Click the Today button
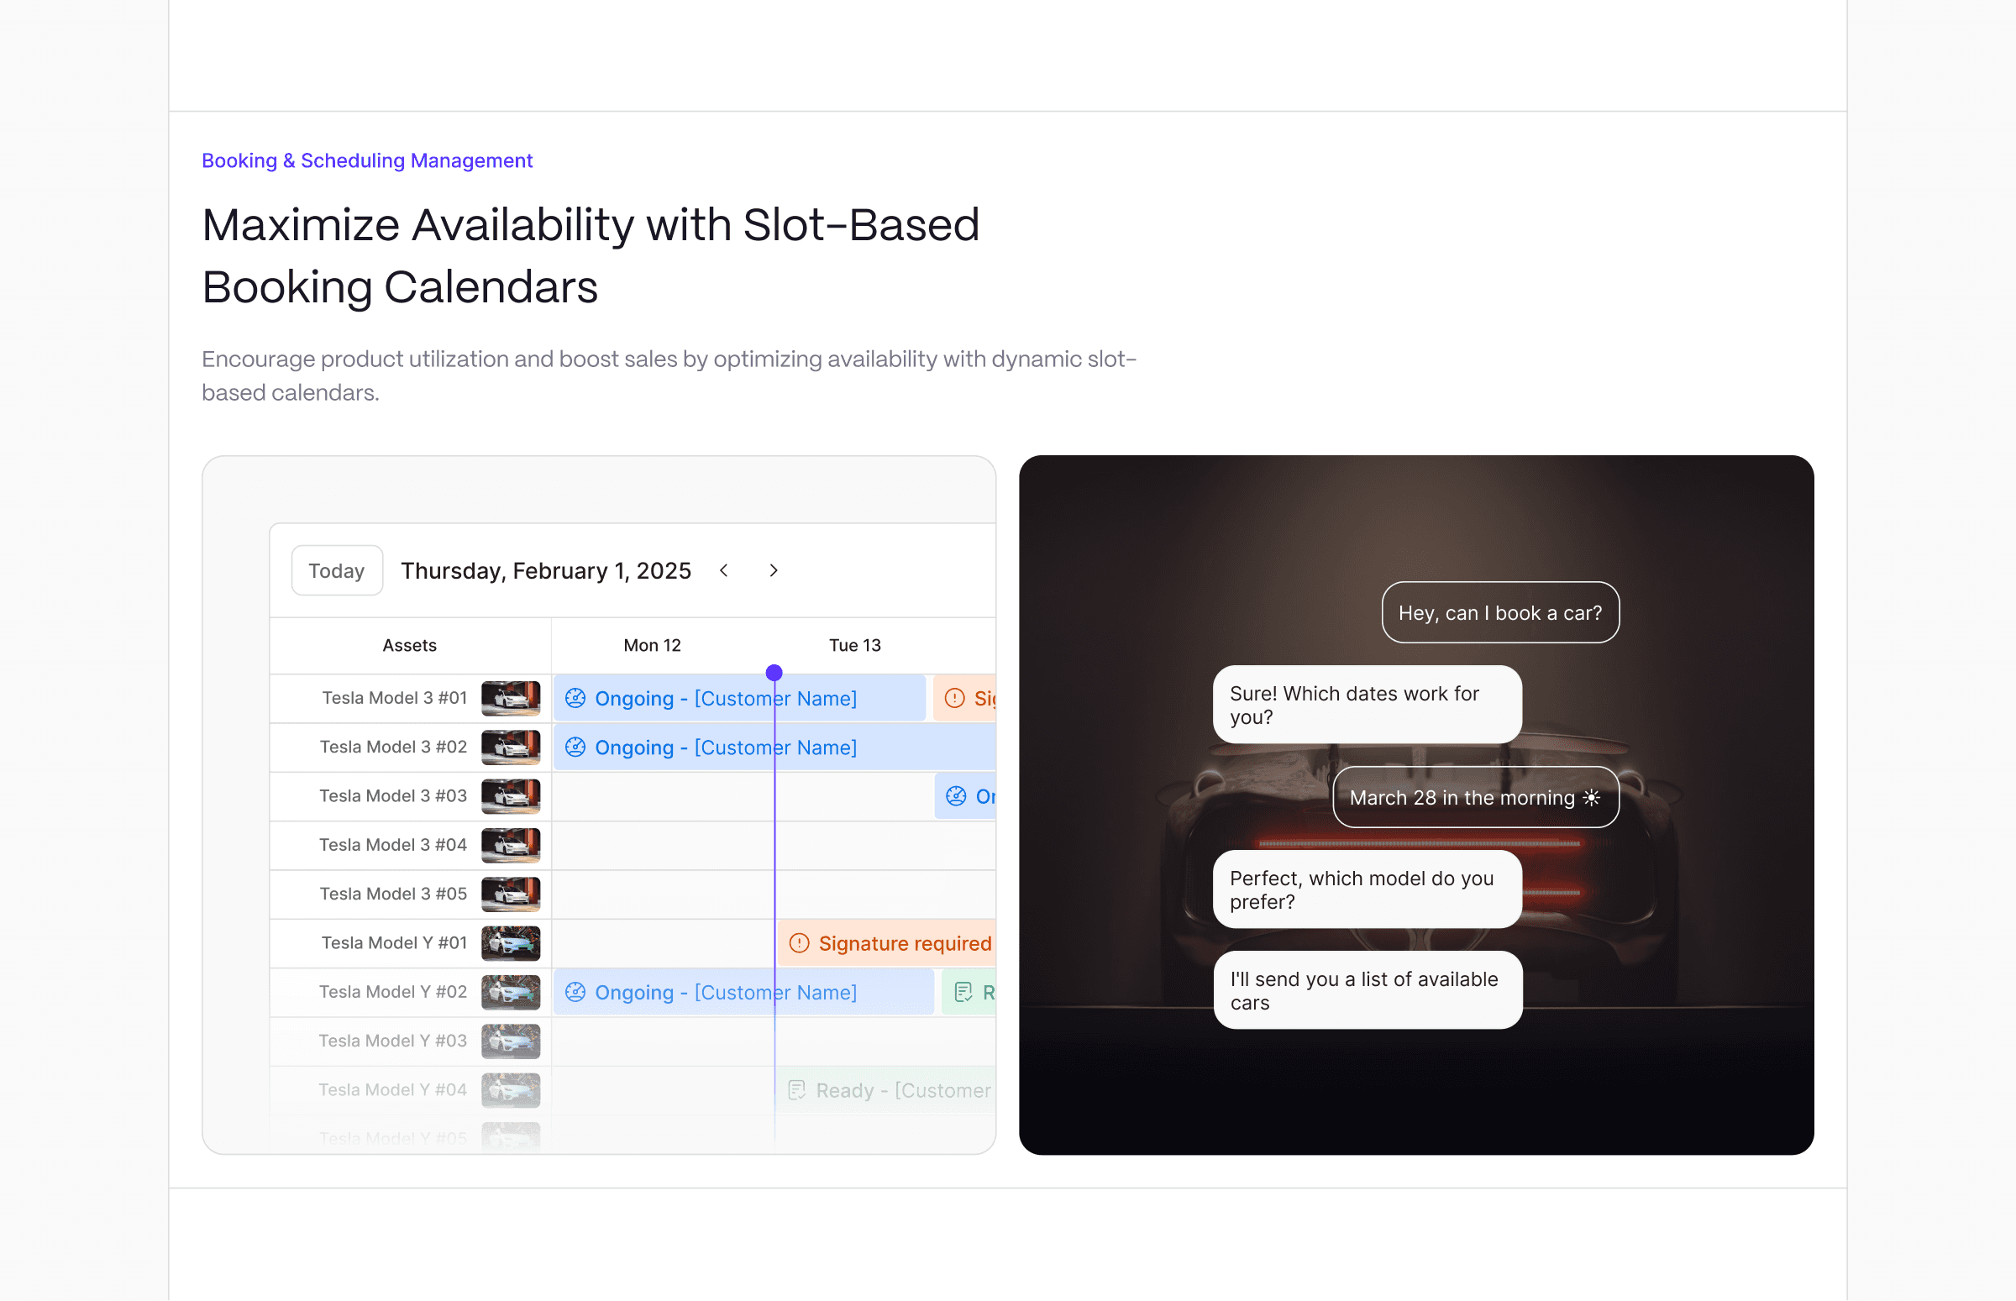2016x1301 pixels. point(337,571)
